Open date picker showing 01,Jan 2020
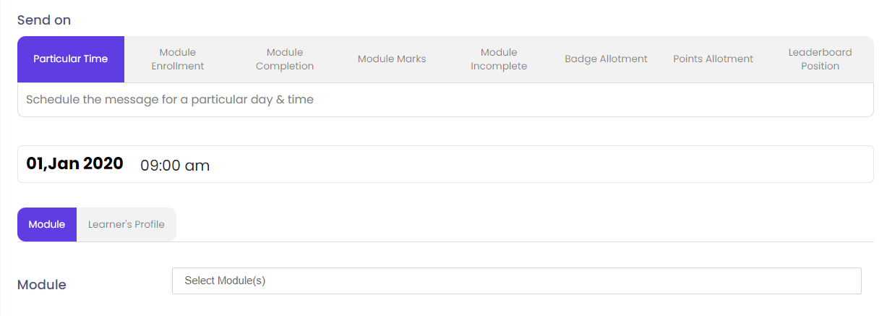 click(x=74, y=163)
